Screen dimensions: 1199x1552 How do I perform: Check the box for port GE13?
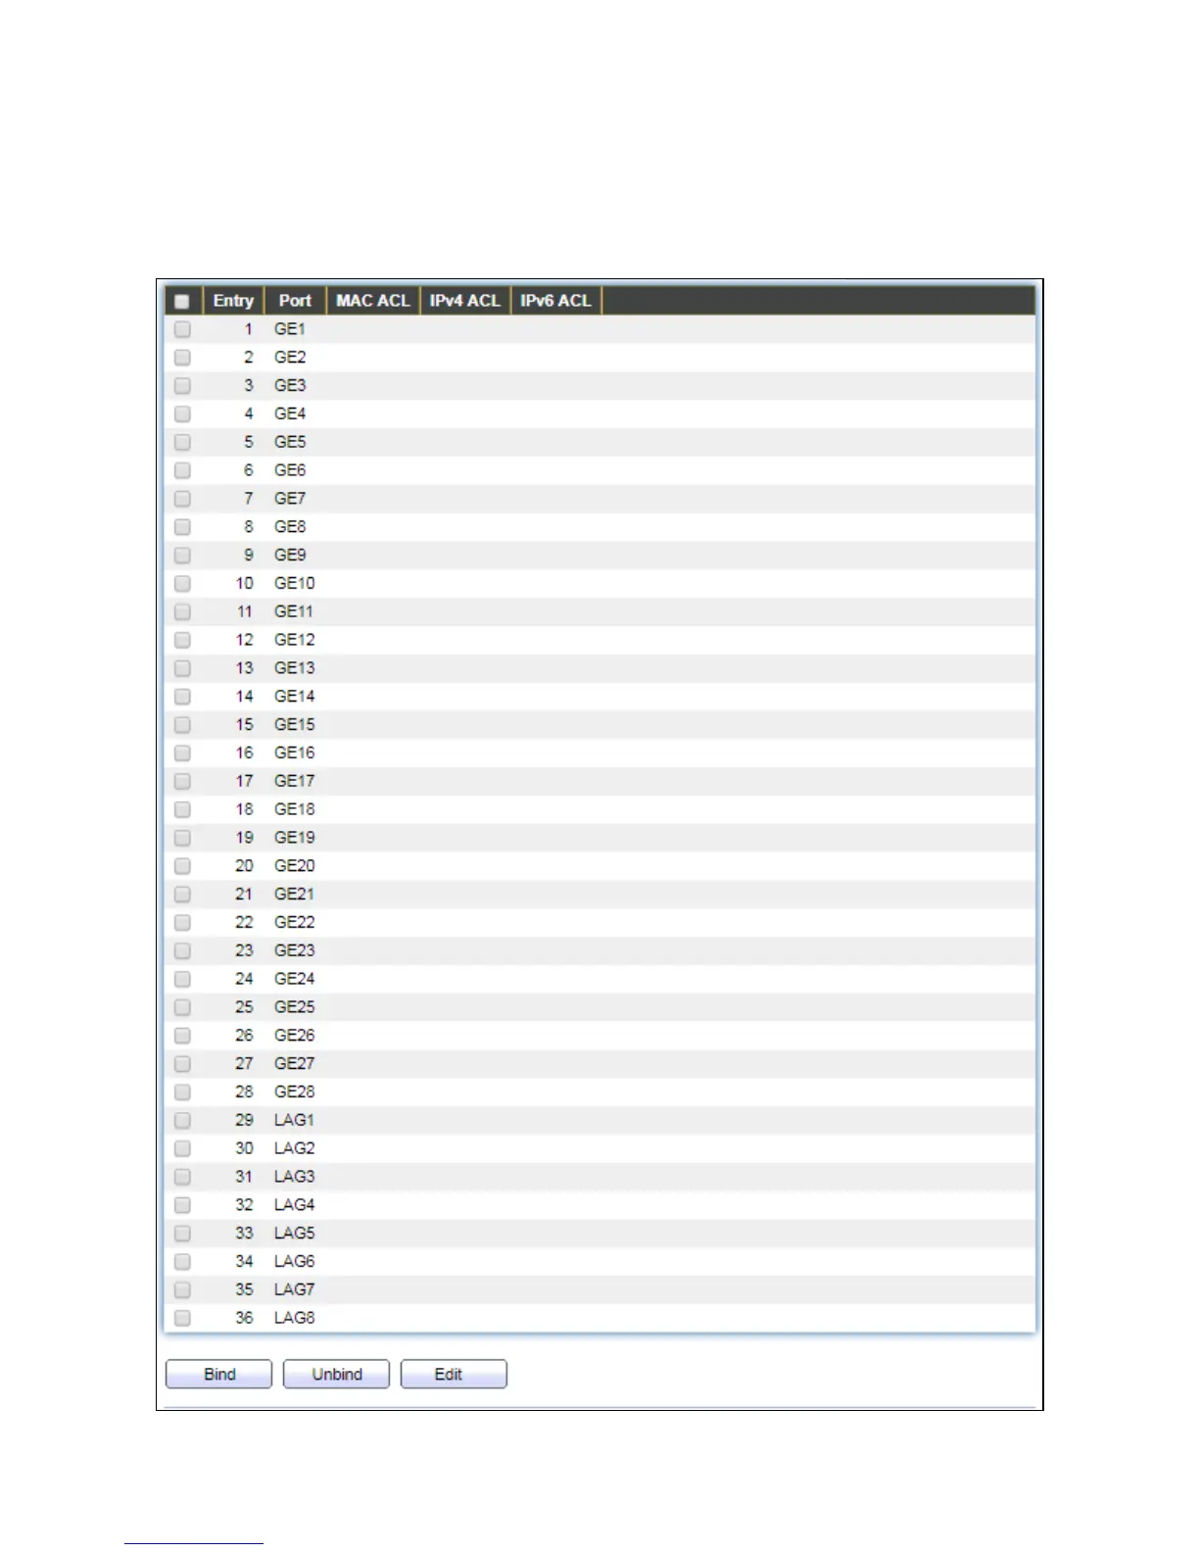[x=182, y=668]
